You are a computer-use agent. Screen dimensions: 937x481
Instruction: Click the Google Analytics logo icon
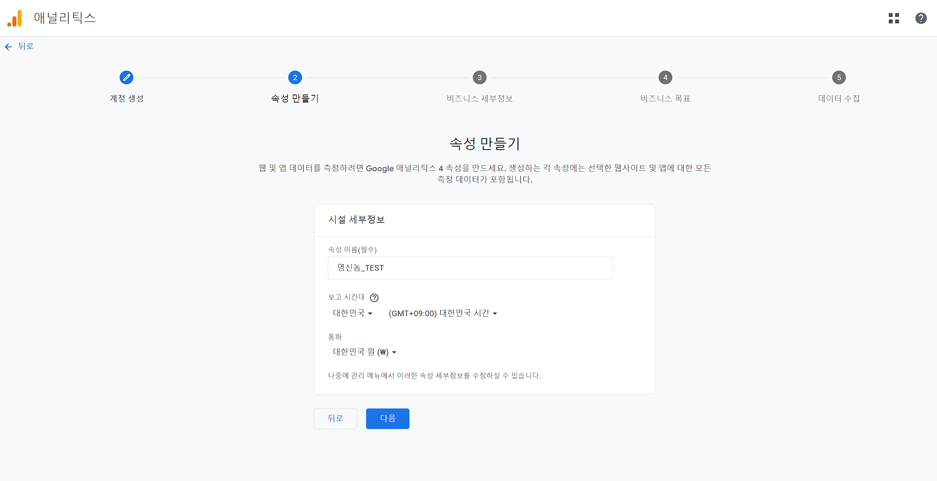pos(15,18)
